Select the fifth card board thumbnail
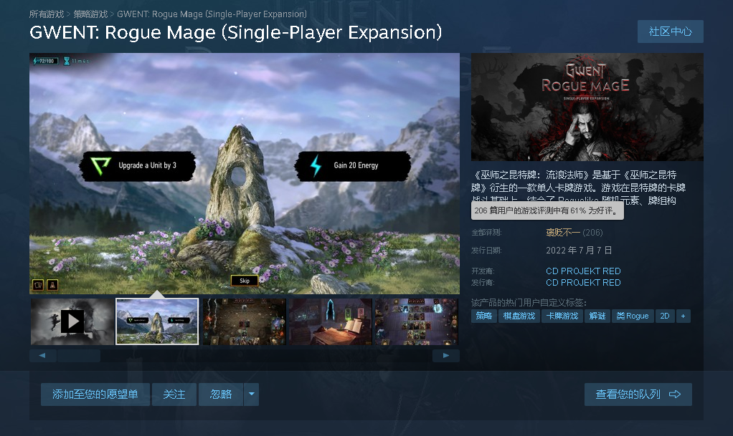Screen dimensions: 733x436 point(416,321)
